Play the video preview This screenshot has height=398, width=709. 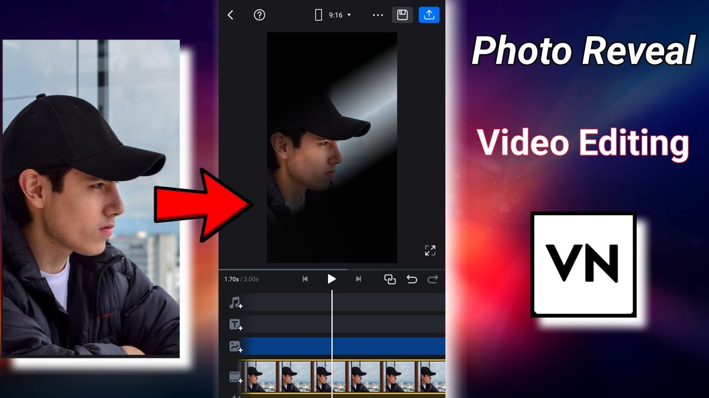point(331,279)
